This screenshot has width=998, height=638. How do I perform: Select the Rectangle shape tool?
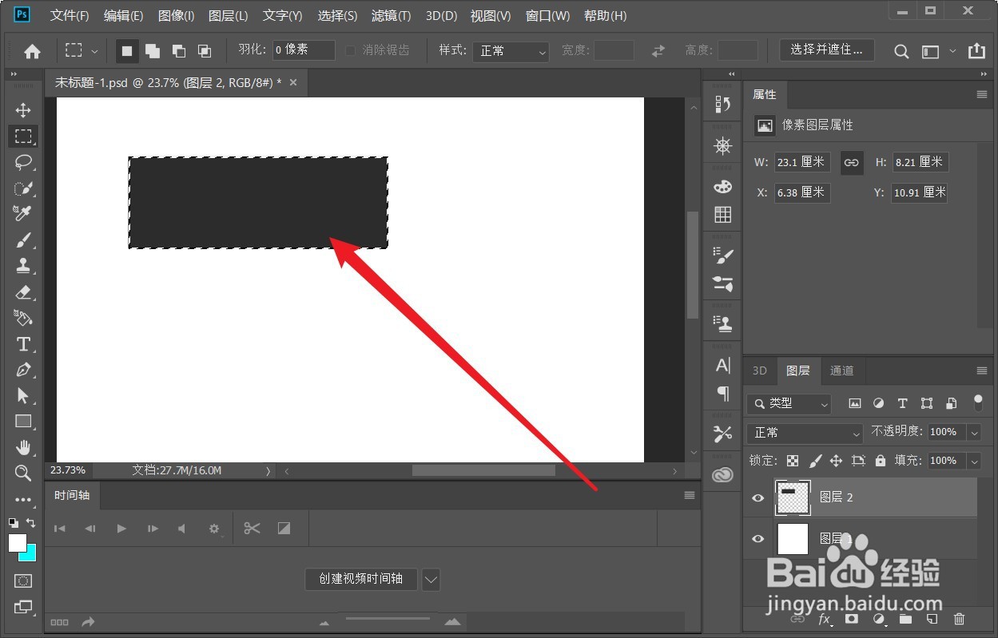pos(23,421)
